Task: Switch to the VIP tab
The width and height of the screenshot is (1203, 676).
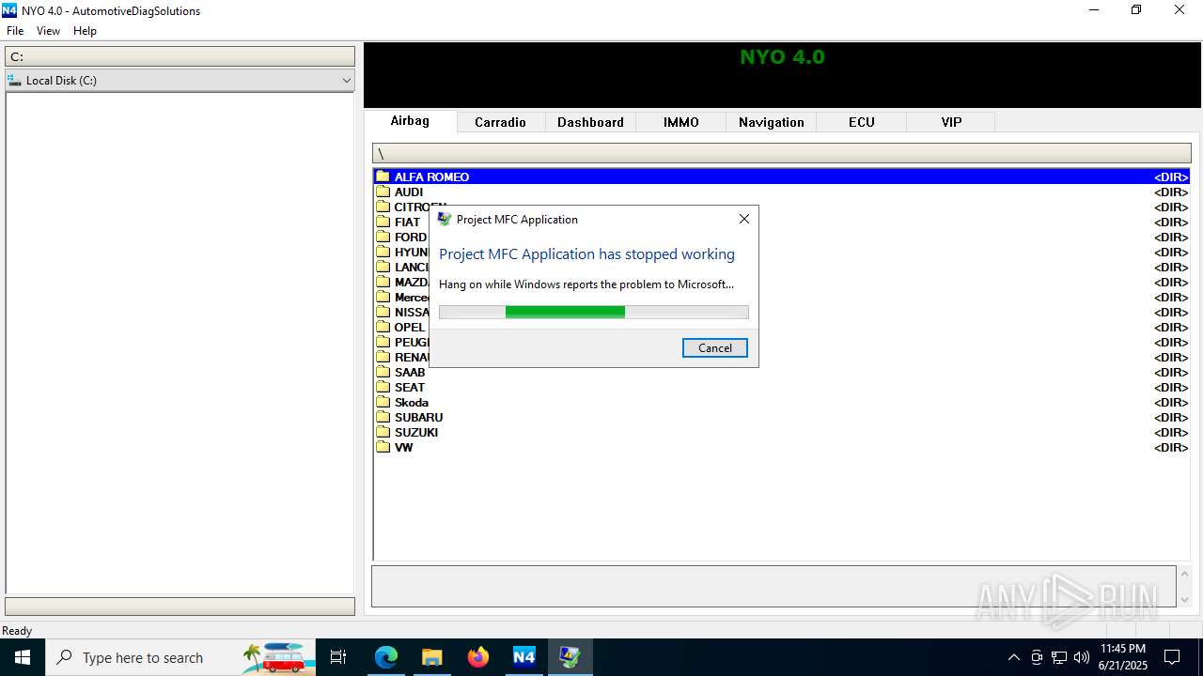Action: (952, 122)
